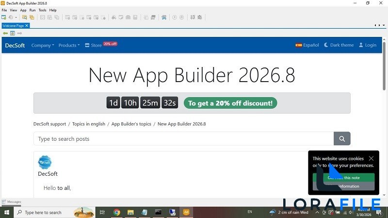The height and width of the screenshot is (218, 388).
Task: Click the green back arrow below the tab
Action: 5,33
